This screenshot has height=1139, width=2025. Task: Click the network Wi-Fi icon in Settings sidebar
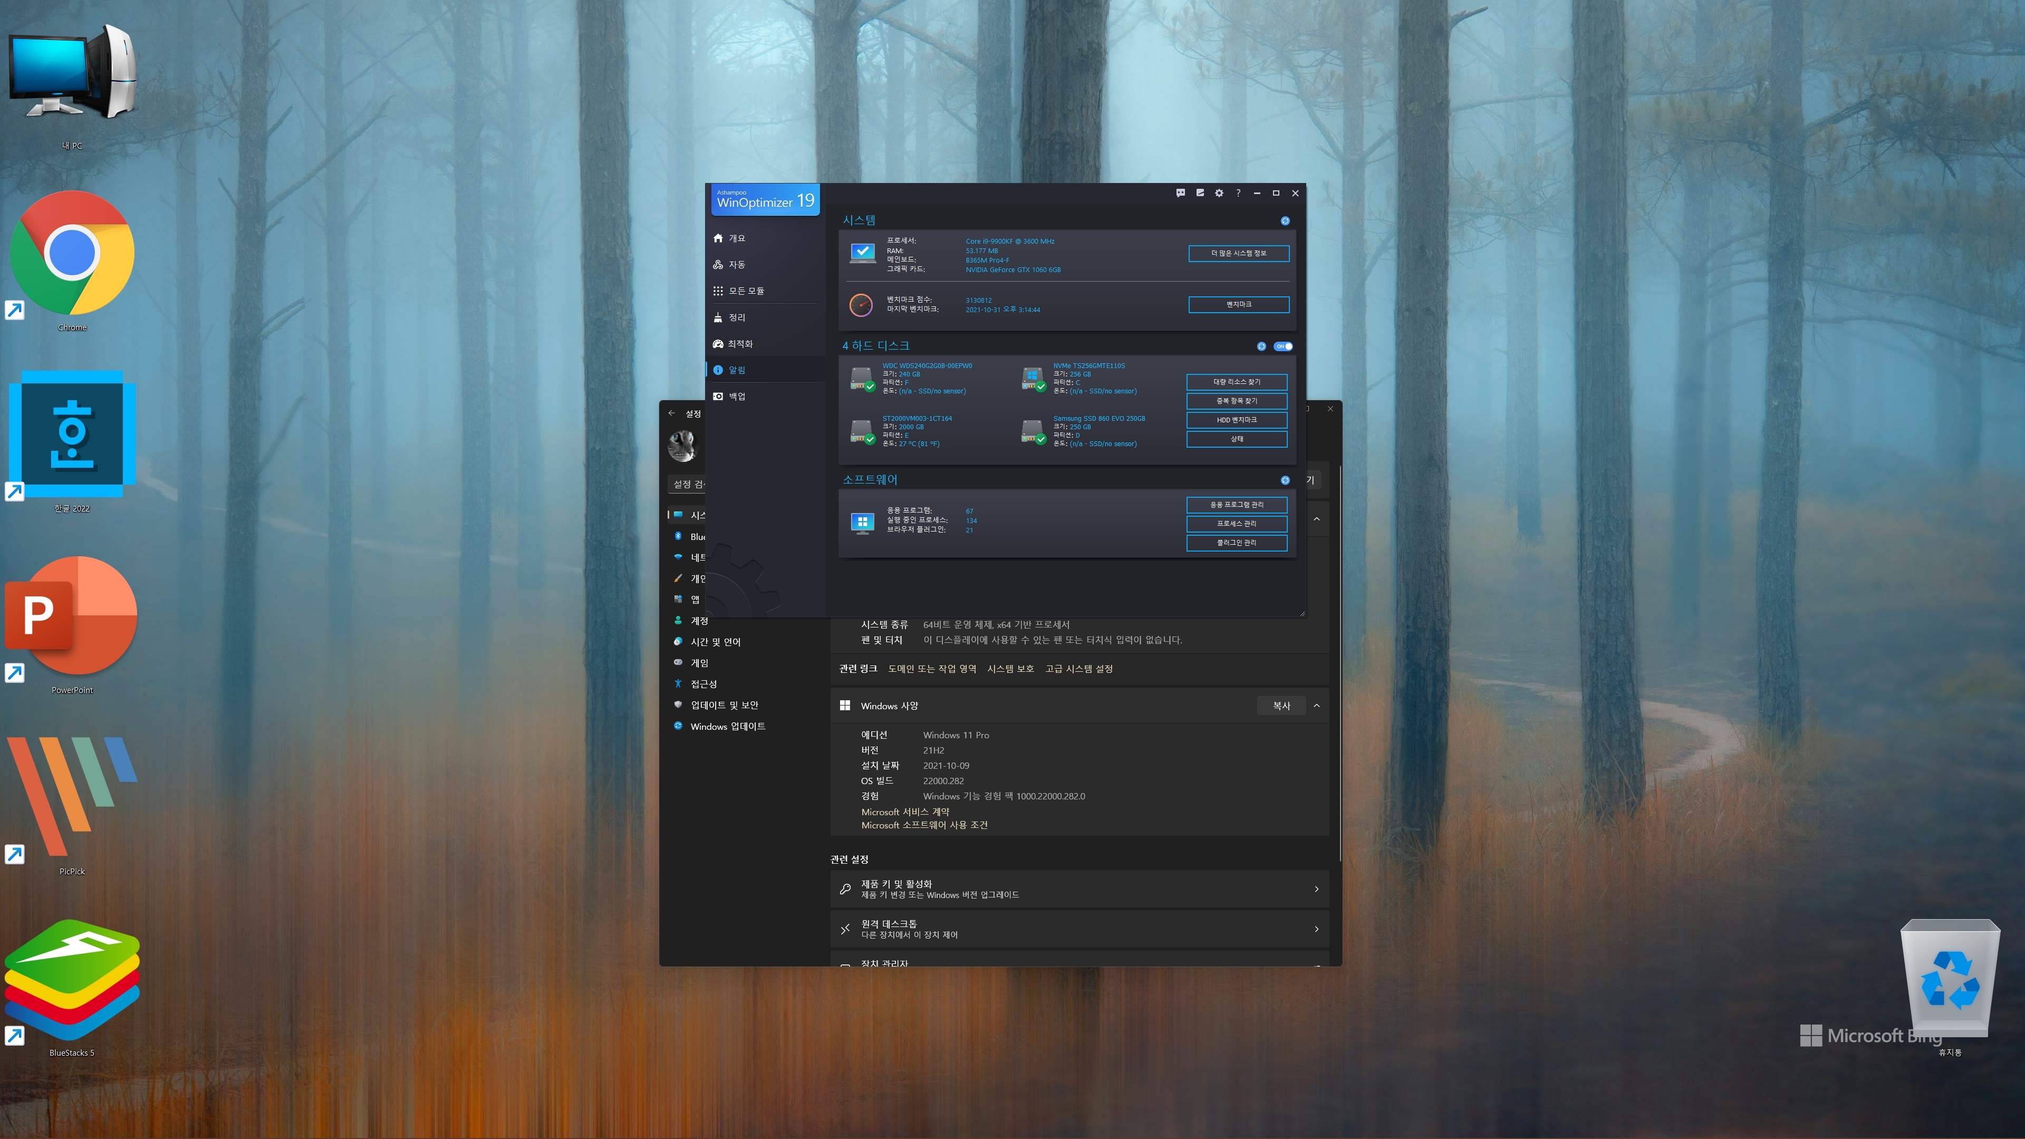678,557
